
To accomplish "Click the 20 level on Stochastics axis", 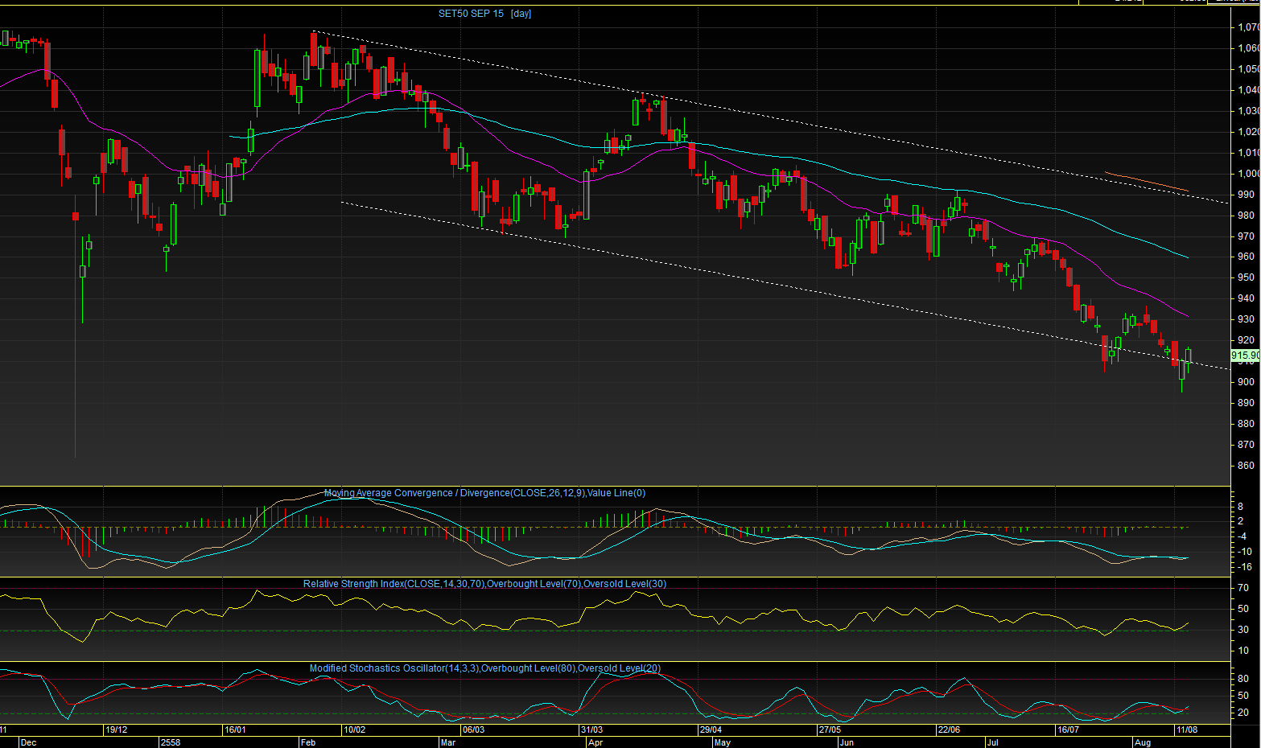I will coord(1244,713).
